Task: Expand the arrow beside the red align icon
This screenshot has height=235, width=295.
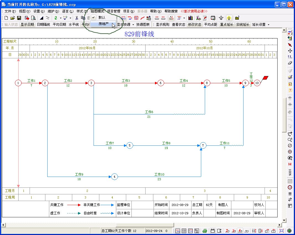Action: tap(184, 18)
